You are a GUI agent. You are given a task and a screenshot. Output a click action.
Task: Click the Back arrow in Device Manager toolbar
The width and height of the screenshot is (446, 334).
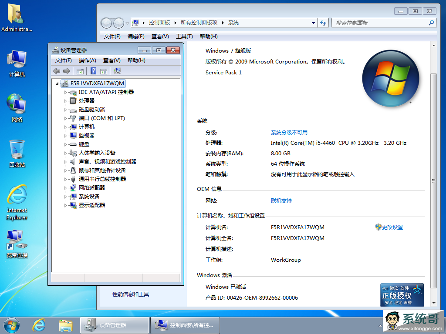pyautogui.click(x=57, y=71)
